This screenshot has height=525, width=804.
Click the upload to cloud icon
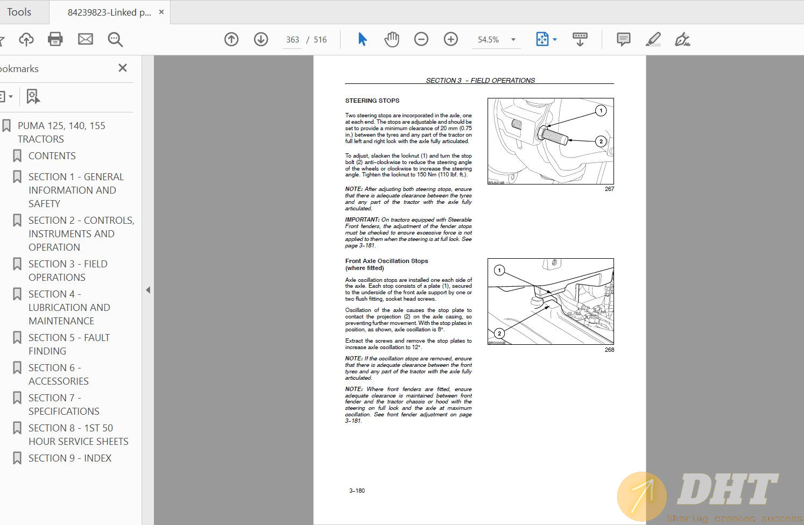[26, 39]
